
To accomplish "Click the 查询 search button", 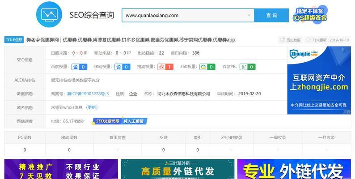I will (x=271, y=15).
